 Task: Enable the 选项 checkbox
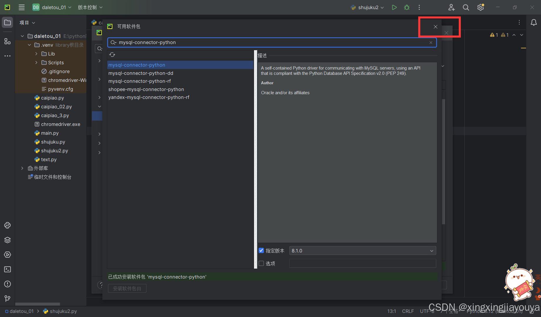click(261, 263)
